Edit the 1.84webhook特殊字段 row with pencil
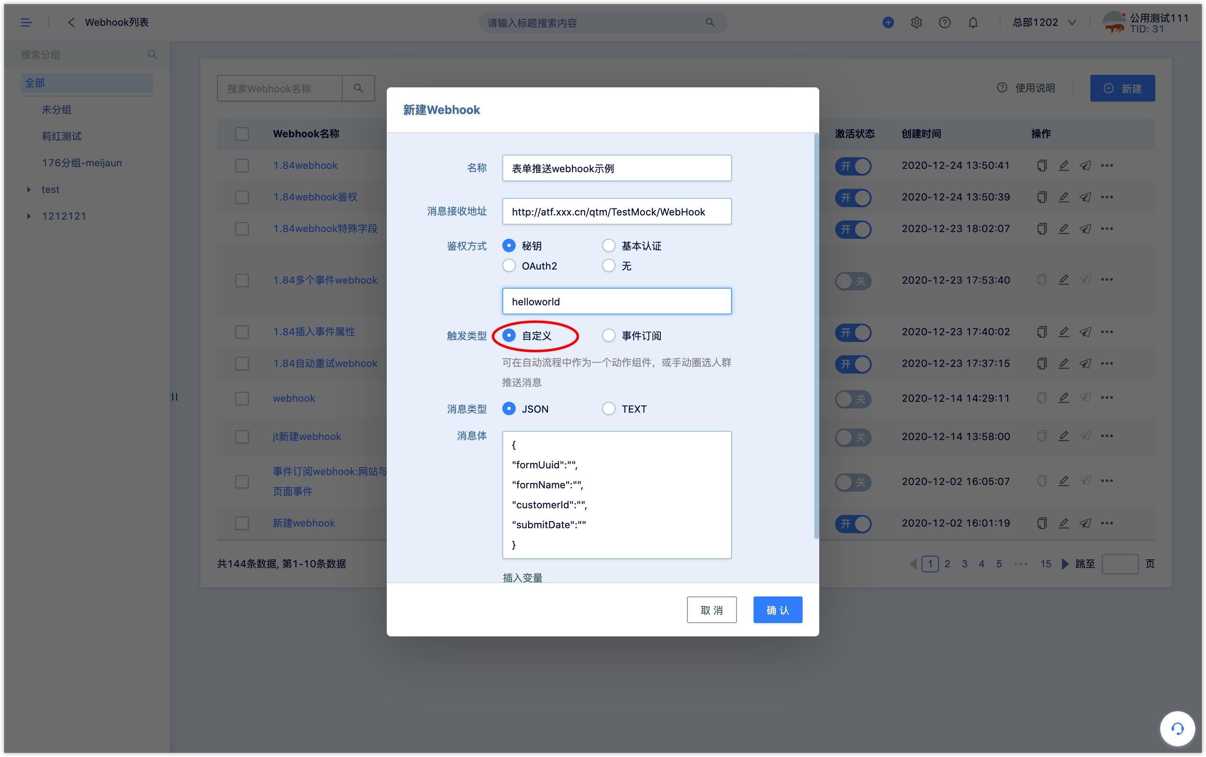 coord(1063,228)
